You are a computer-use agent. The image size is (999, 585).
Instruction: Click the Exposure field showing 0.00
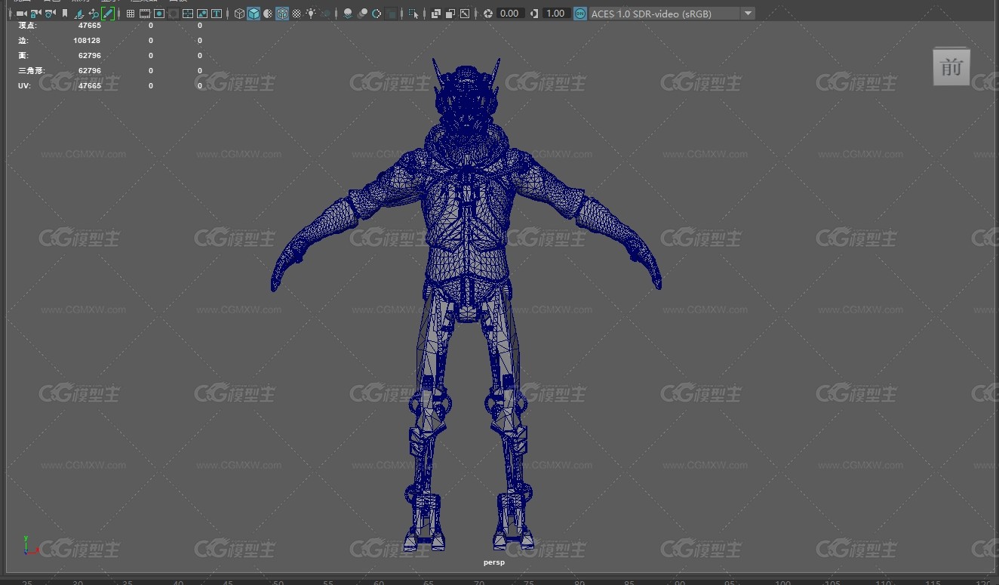point(510,14)
